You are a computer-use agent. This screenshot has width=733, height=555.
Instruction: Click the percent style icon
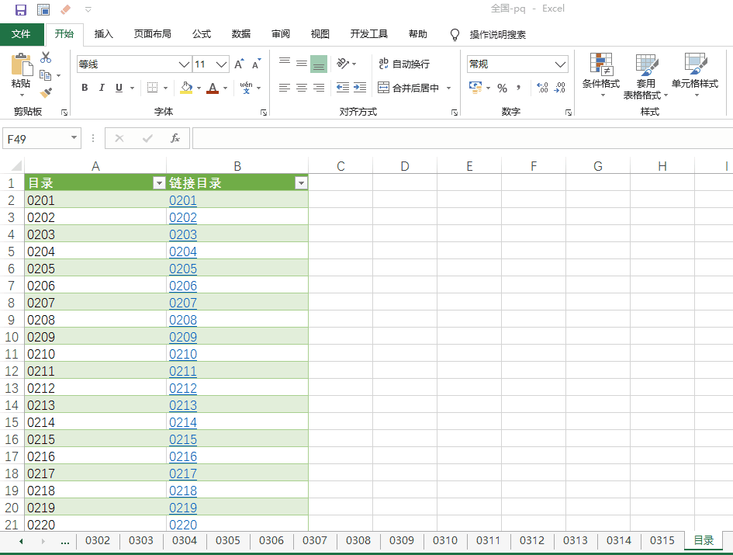point(502,88)
